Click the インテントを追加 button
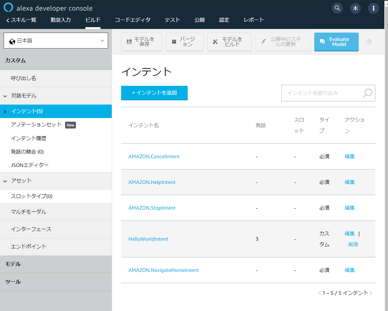 coord(154,93)
